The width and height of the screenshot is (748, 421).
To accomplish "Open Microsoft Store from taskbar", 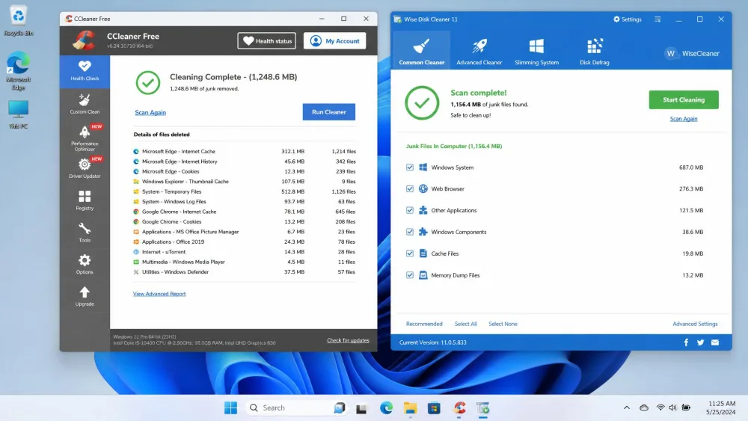I will click(x=434, y=408).
